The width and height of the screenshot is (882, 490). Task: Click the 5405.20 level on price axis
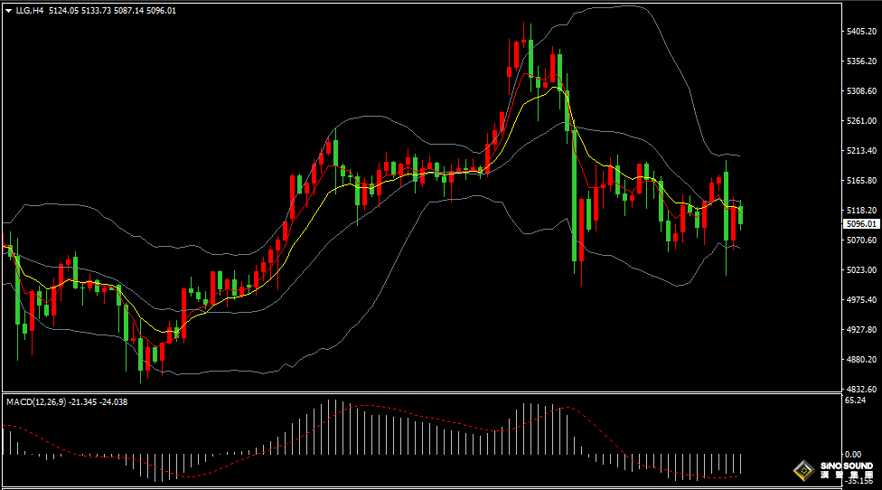click(x=861, y=32)
